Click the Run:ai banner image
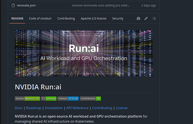 click(x=84, y=53)
